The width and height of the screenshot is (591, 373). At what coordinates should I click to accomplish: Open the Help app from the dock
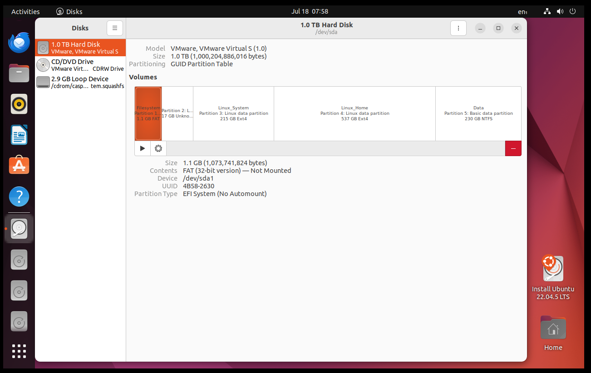point(19,196)
